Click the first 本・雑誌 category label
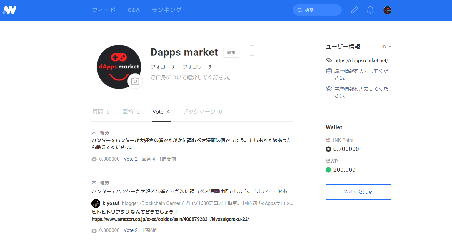452x244 pixels. [100, 133]
